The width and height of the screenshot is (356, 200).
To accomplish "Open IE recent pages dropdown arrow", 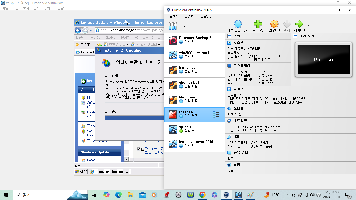I will (x=91, y=30).
